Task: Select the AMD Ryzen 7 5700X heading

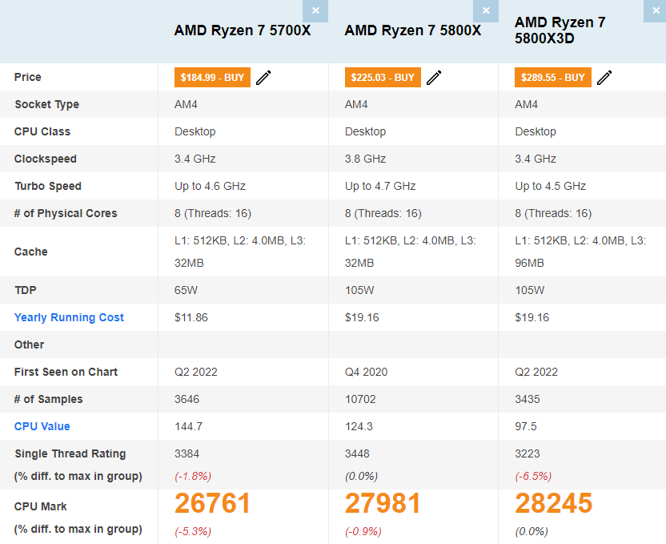Action: (243, 30)
